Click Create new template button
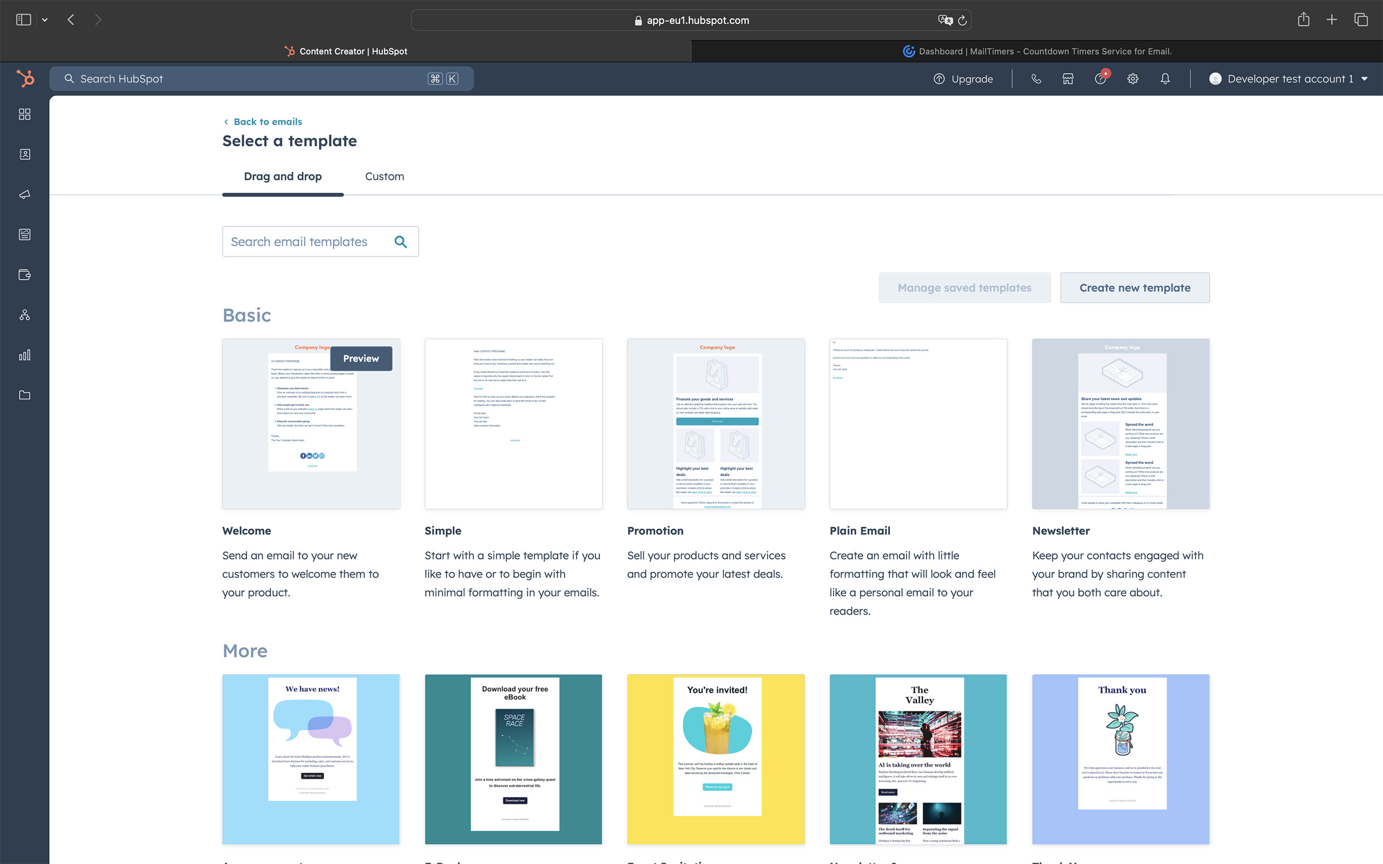 click(1134, 288)
